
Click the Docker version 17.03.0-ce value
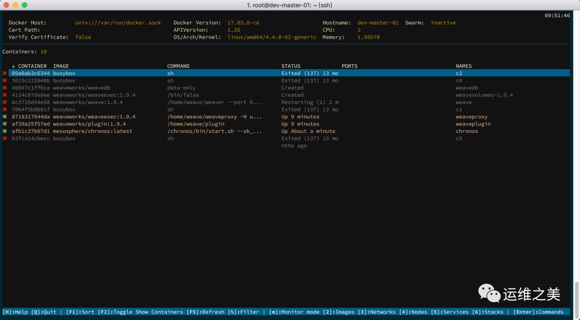pos(243,23)
